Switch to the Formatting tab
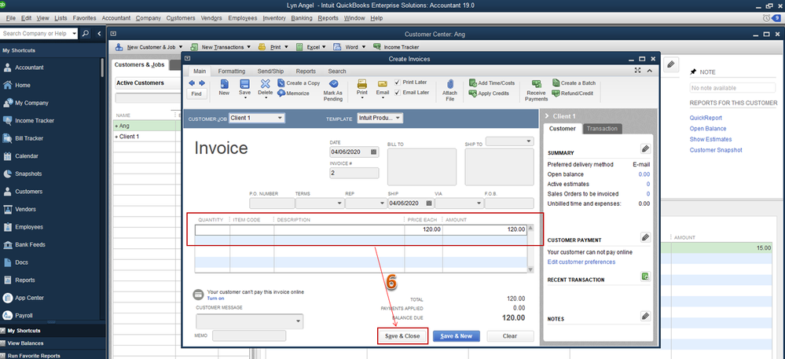 point(232,71)
